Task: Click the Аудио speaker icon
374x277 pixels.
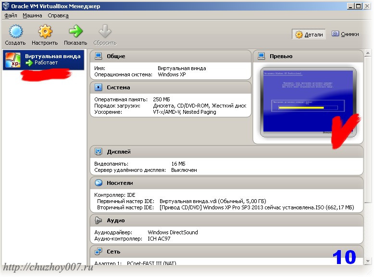Action: 98,220
